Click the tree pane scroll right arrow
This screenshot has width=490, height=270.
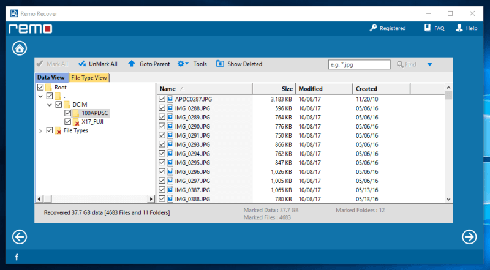tap(151, 199)
